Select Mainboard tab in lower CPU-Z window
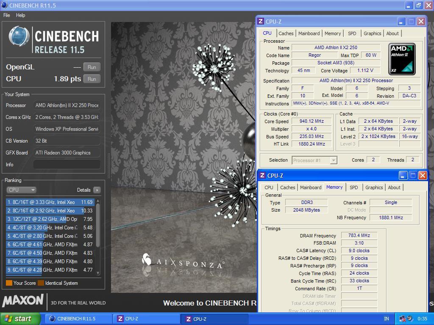Screen dimensions: 434x325 pyautogui.click(x=311, y=187)
